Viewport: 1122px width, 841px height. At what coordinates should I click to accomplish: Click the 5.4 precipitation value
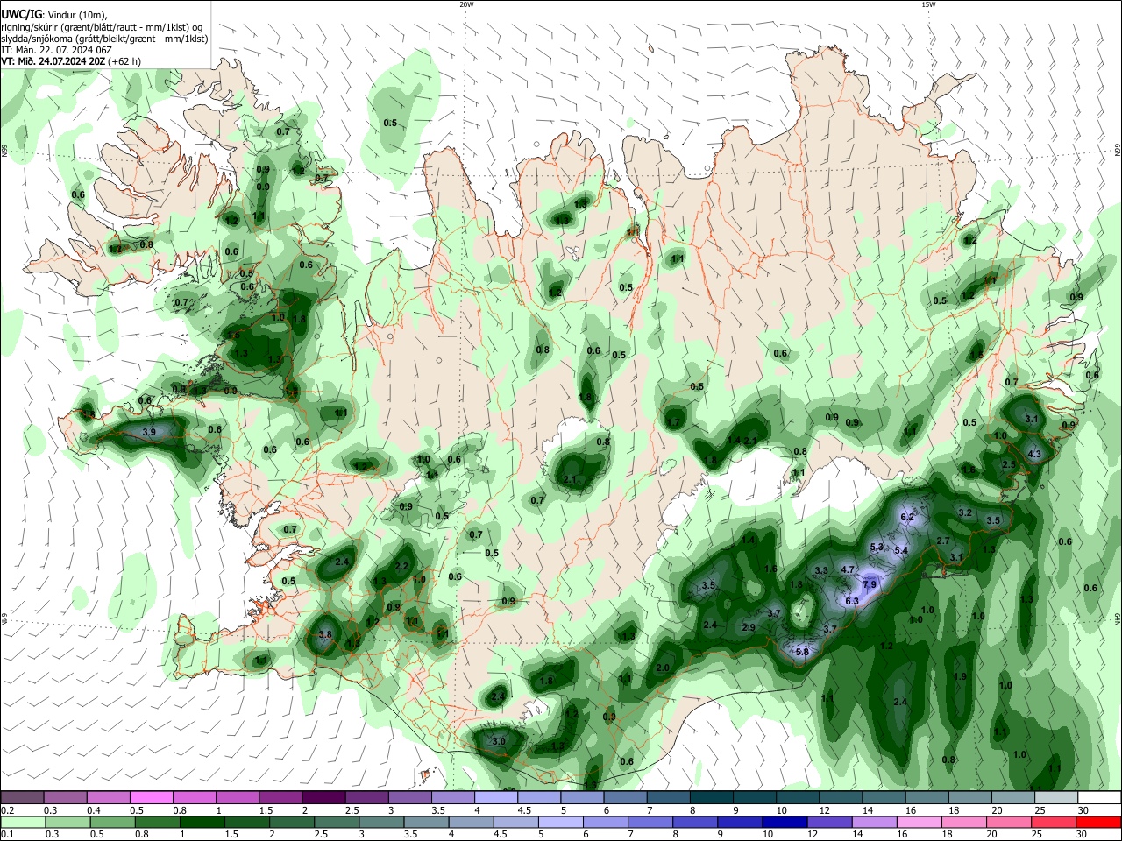pyautogui.click(x=900, y=550)
